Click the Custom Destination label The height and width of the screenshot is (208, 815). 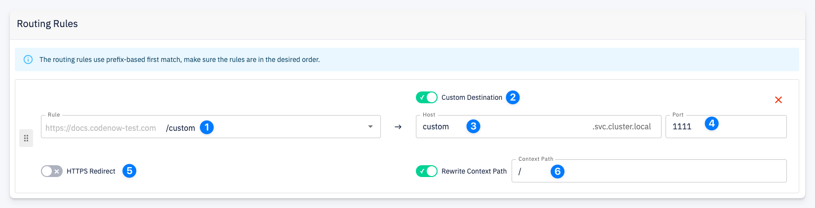(472, 97)
